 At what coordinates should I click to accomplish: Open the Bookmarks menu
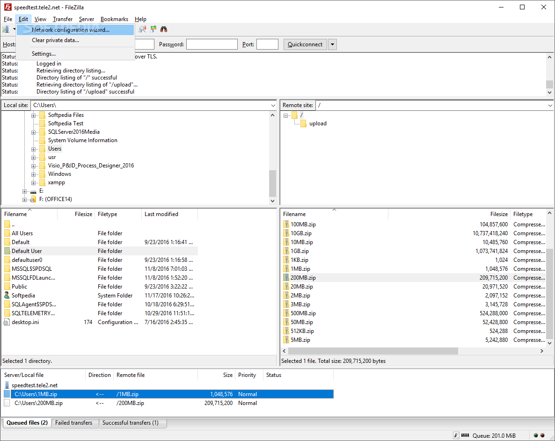pos(114,19)
